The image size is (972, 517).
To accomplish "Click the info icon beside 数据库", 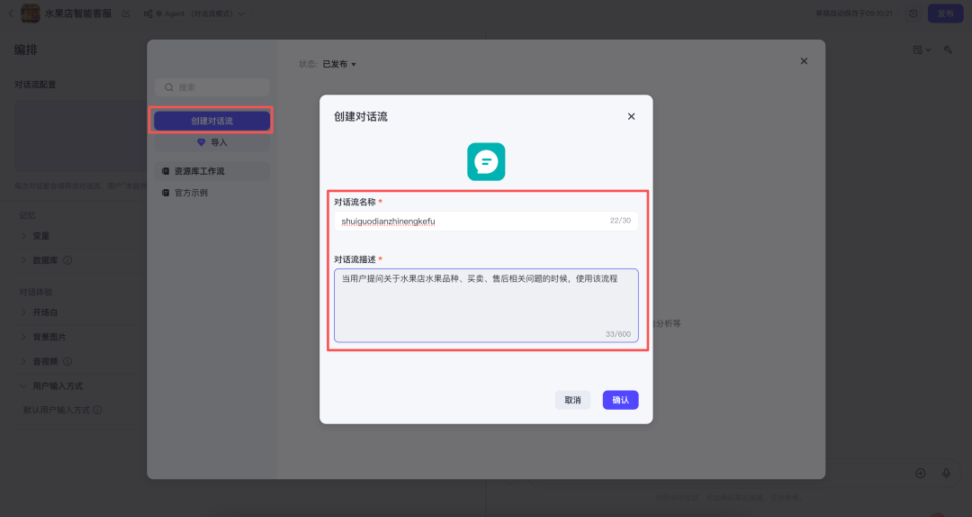I will pos(67,260).
